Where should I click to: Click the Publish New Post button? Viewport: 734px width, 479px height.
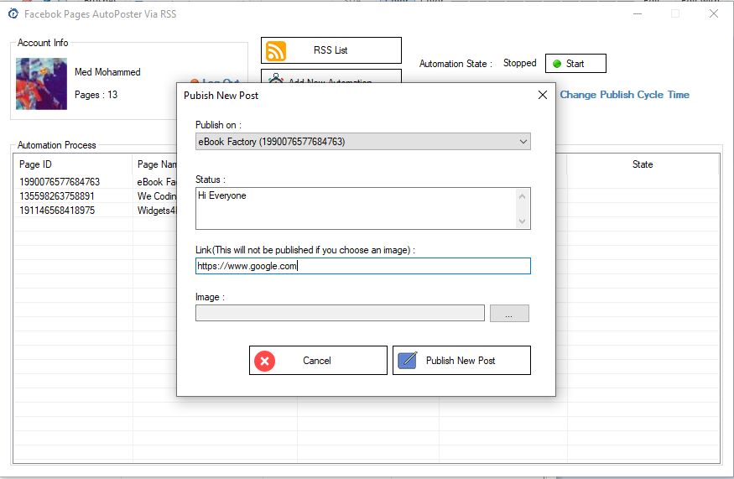pyautogui.click(x=461, y=361)
